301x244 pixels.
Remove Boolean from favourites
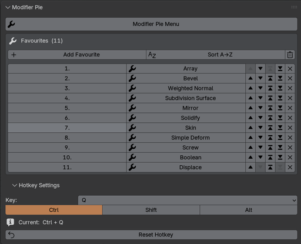tap(290, 158)
